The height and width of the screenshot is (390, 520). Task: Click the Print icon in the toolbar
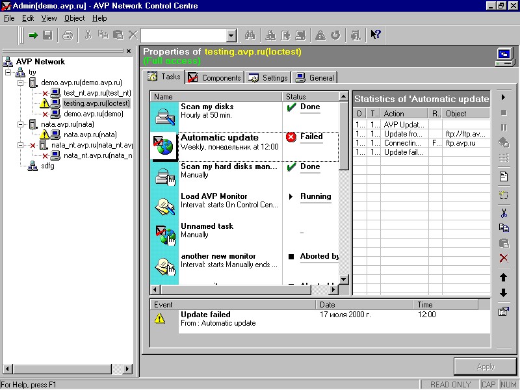68,35
